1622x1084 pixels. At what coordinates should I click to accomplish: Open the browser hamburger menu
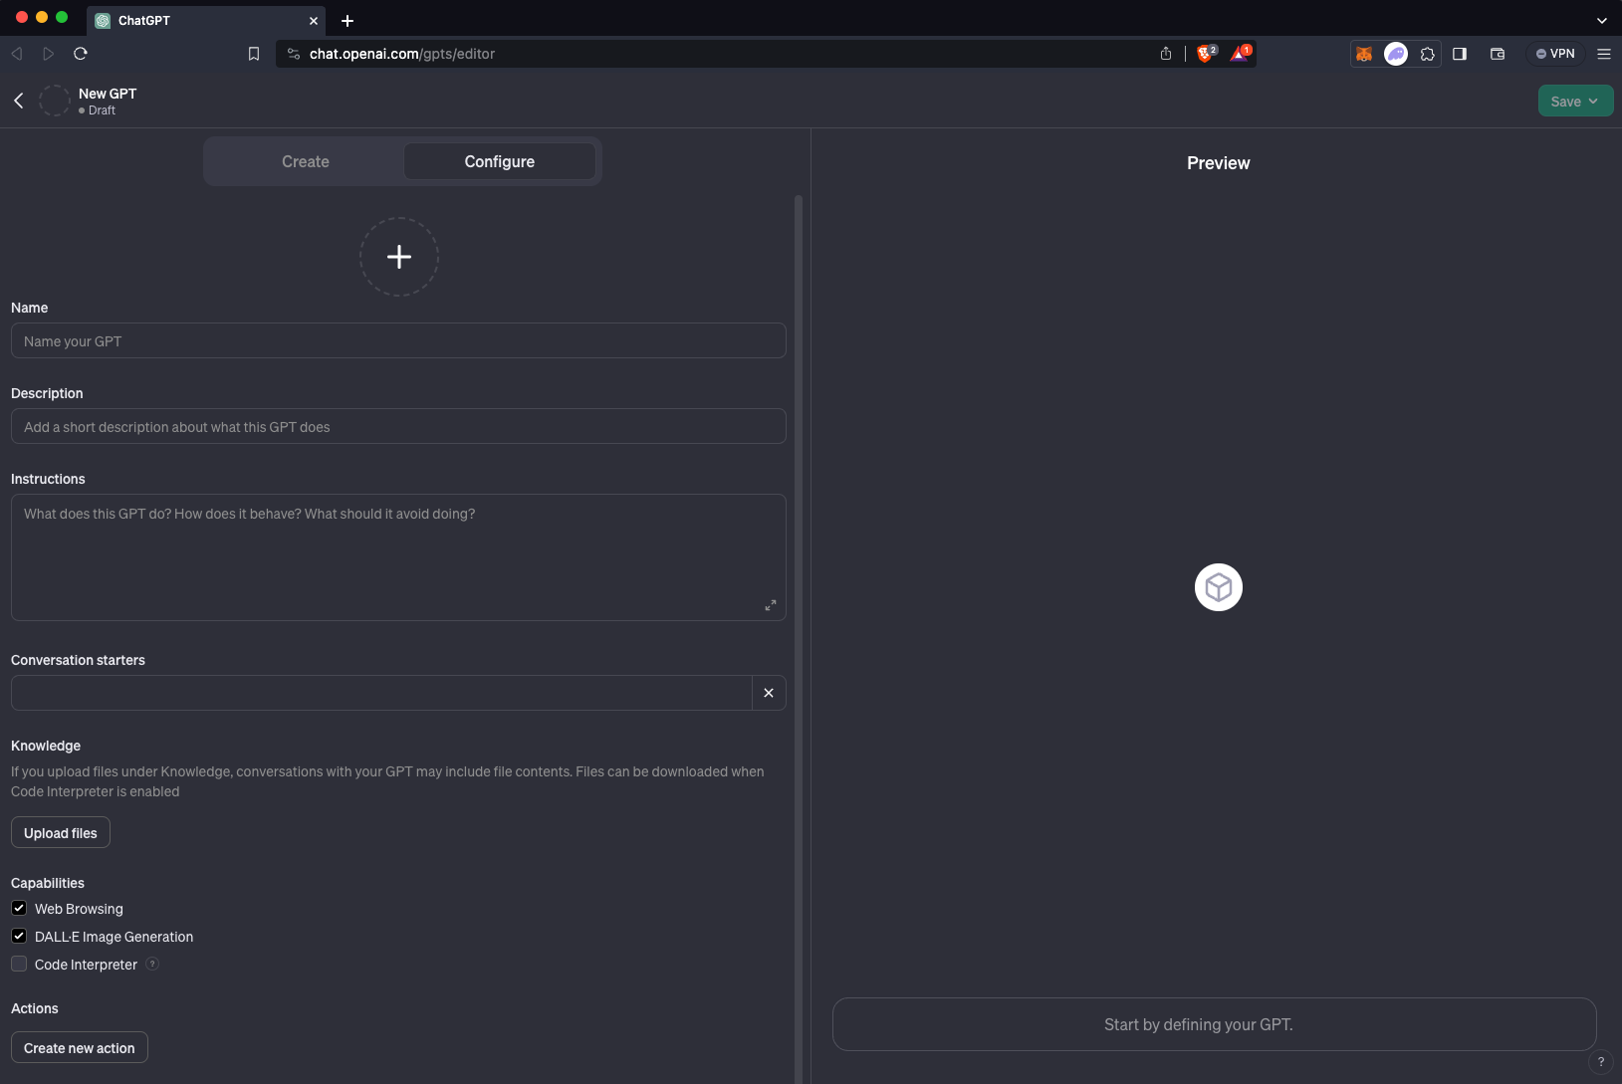(x=1603, y=54)
